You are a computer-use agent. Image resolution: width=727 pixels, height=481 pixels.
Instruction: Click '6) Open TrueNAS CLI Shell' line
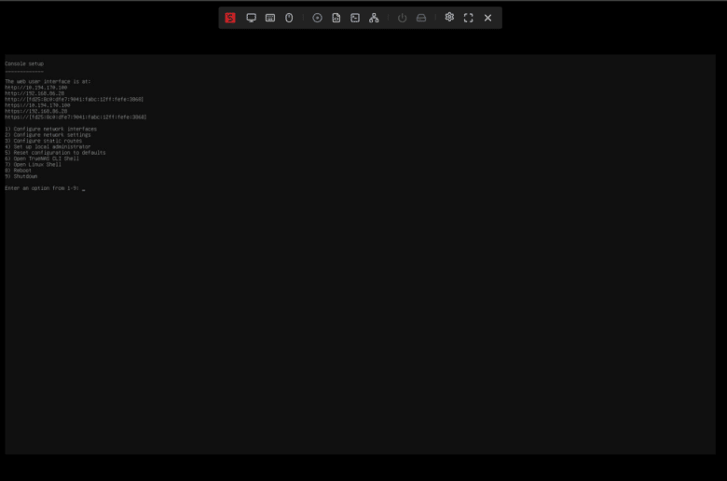42,158
